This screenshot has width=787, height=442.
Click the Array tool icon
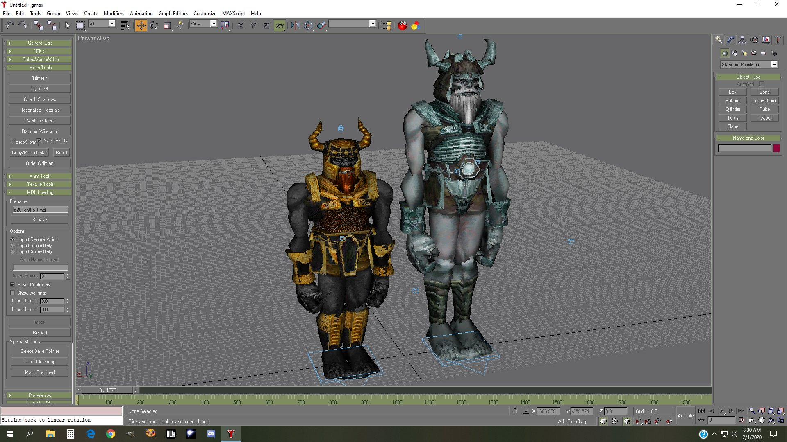click(x=308, y=25)
